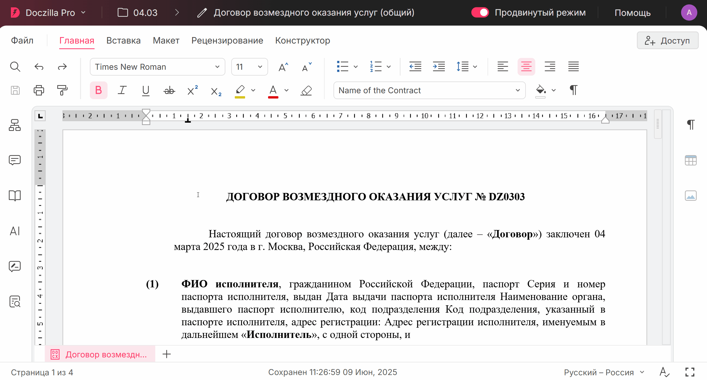This screenshot has width=707, height=380.
Task: Turn off Продвинутый режим switch
Action: click(480, 12)
